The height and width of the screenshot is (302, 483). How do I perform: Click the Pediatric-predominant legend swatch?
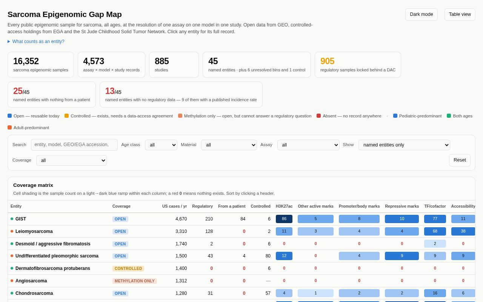pos(395,116)
